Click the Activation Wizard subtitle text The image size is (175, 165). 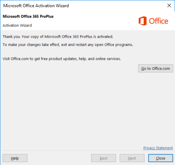(17, 25)
